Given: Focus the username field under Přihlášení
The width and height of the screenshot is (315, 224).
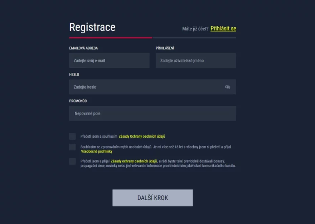Looking at the screenshot, I should click(x=196, y=61).
